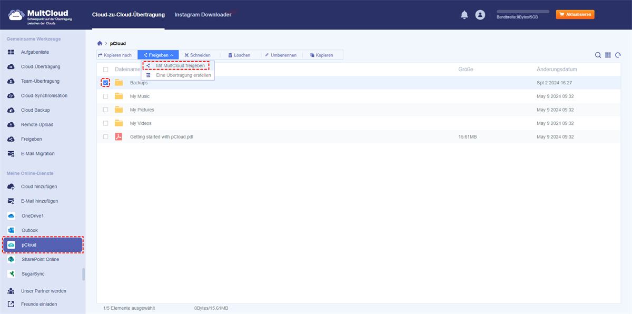Click the Cloud hinzufügen icon
The image size is (632, 314).
tap(11, 187)
